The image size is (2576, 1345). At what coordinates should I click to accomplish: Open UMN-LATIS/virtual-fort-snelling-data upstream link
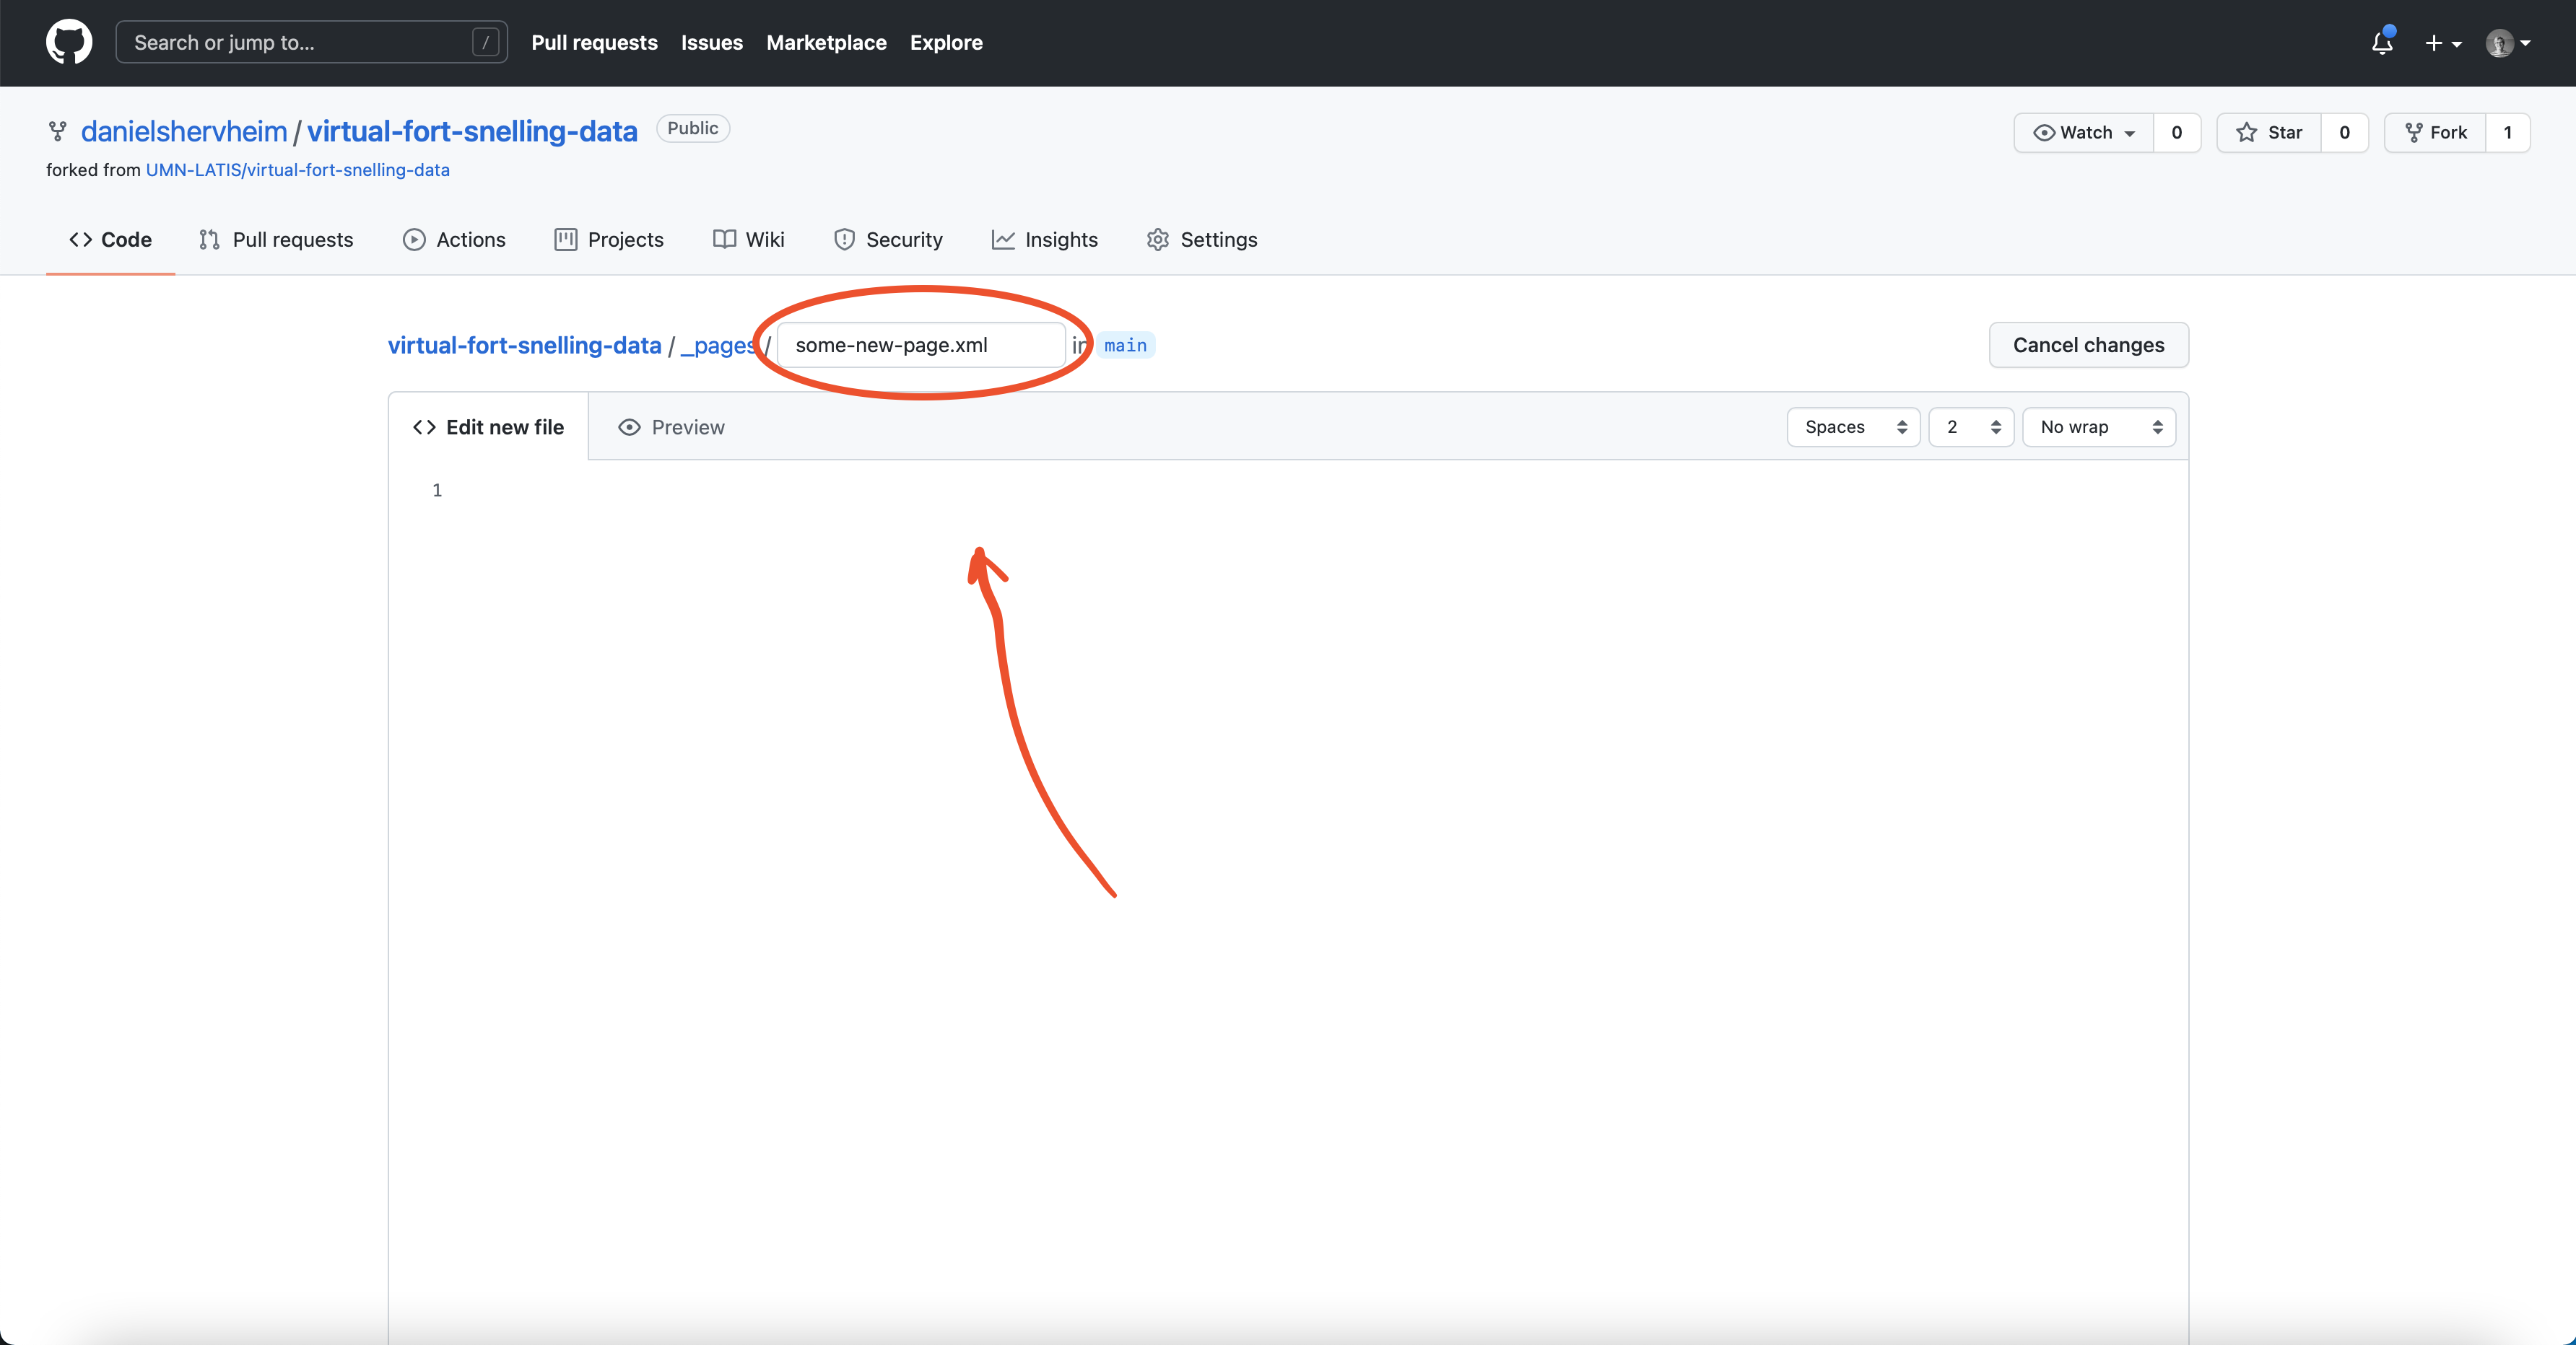pyautogui.click(x=297, y=170)
